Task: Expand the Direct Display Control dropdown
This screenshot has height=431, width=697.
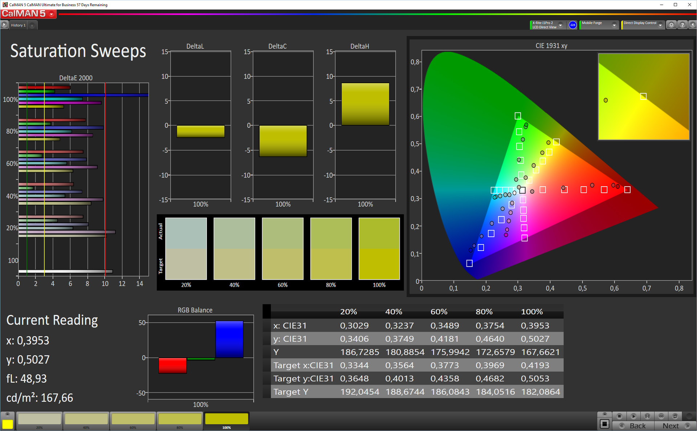Action: 660,25
